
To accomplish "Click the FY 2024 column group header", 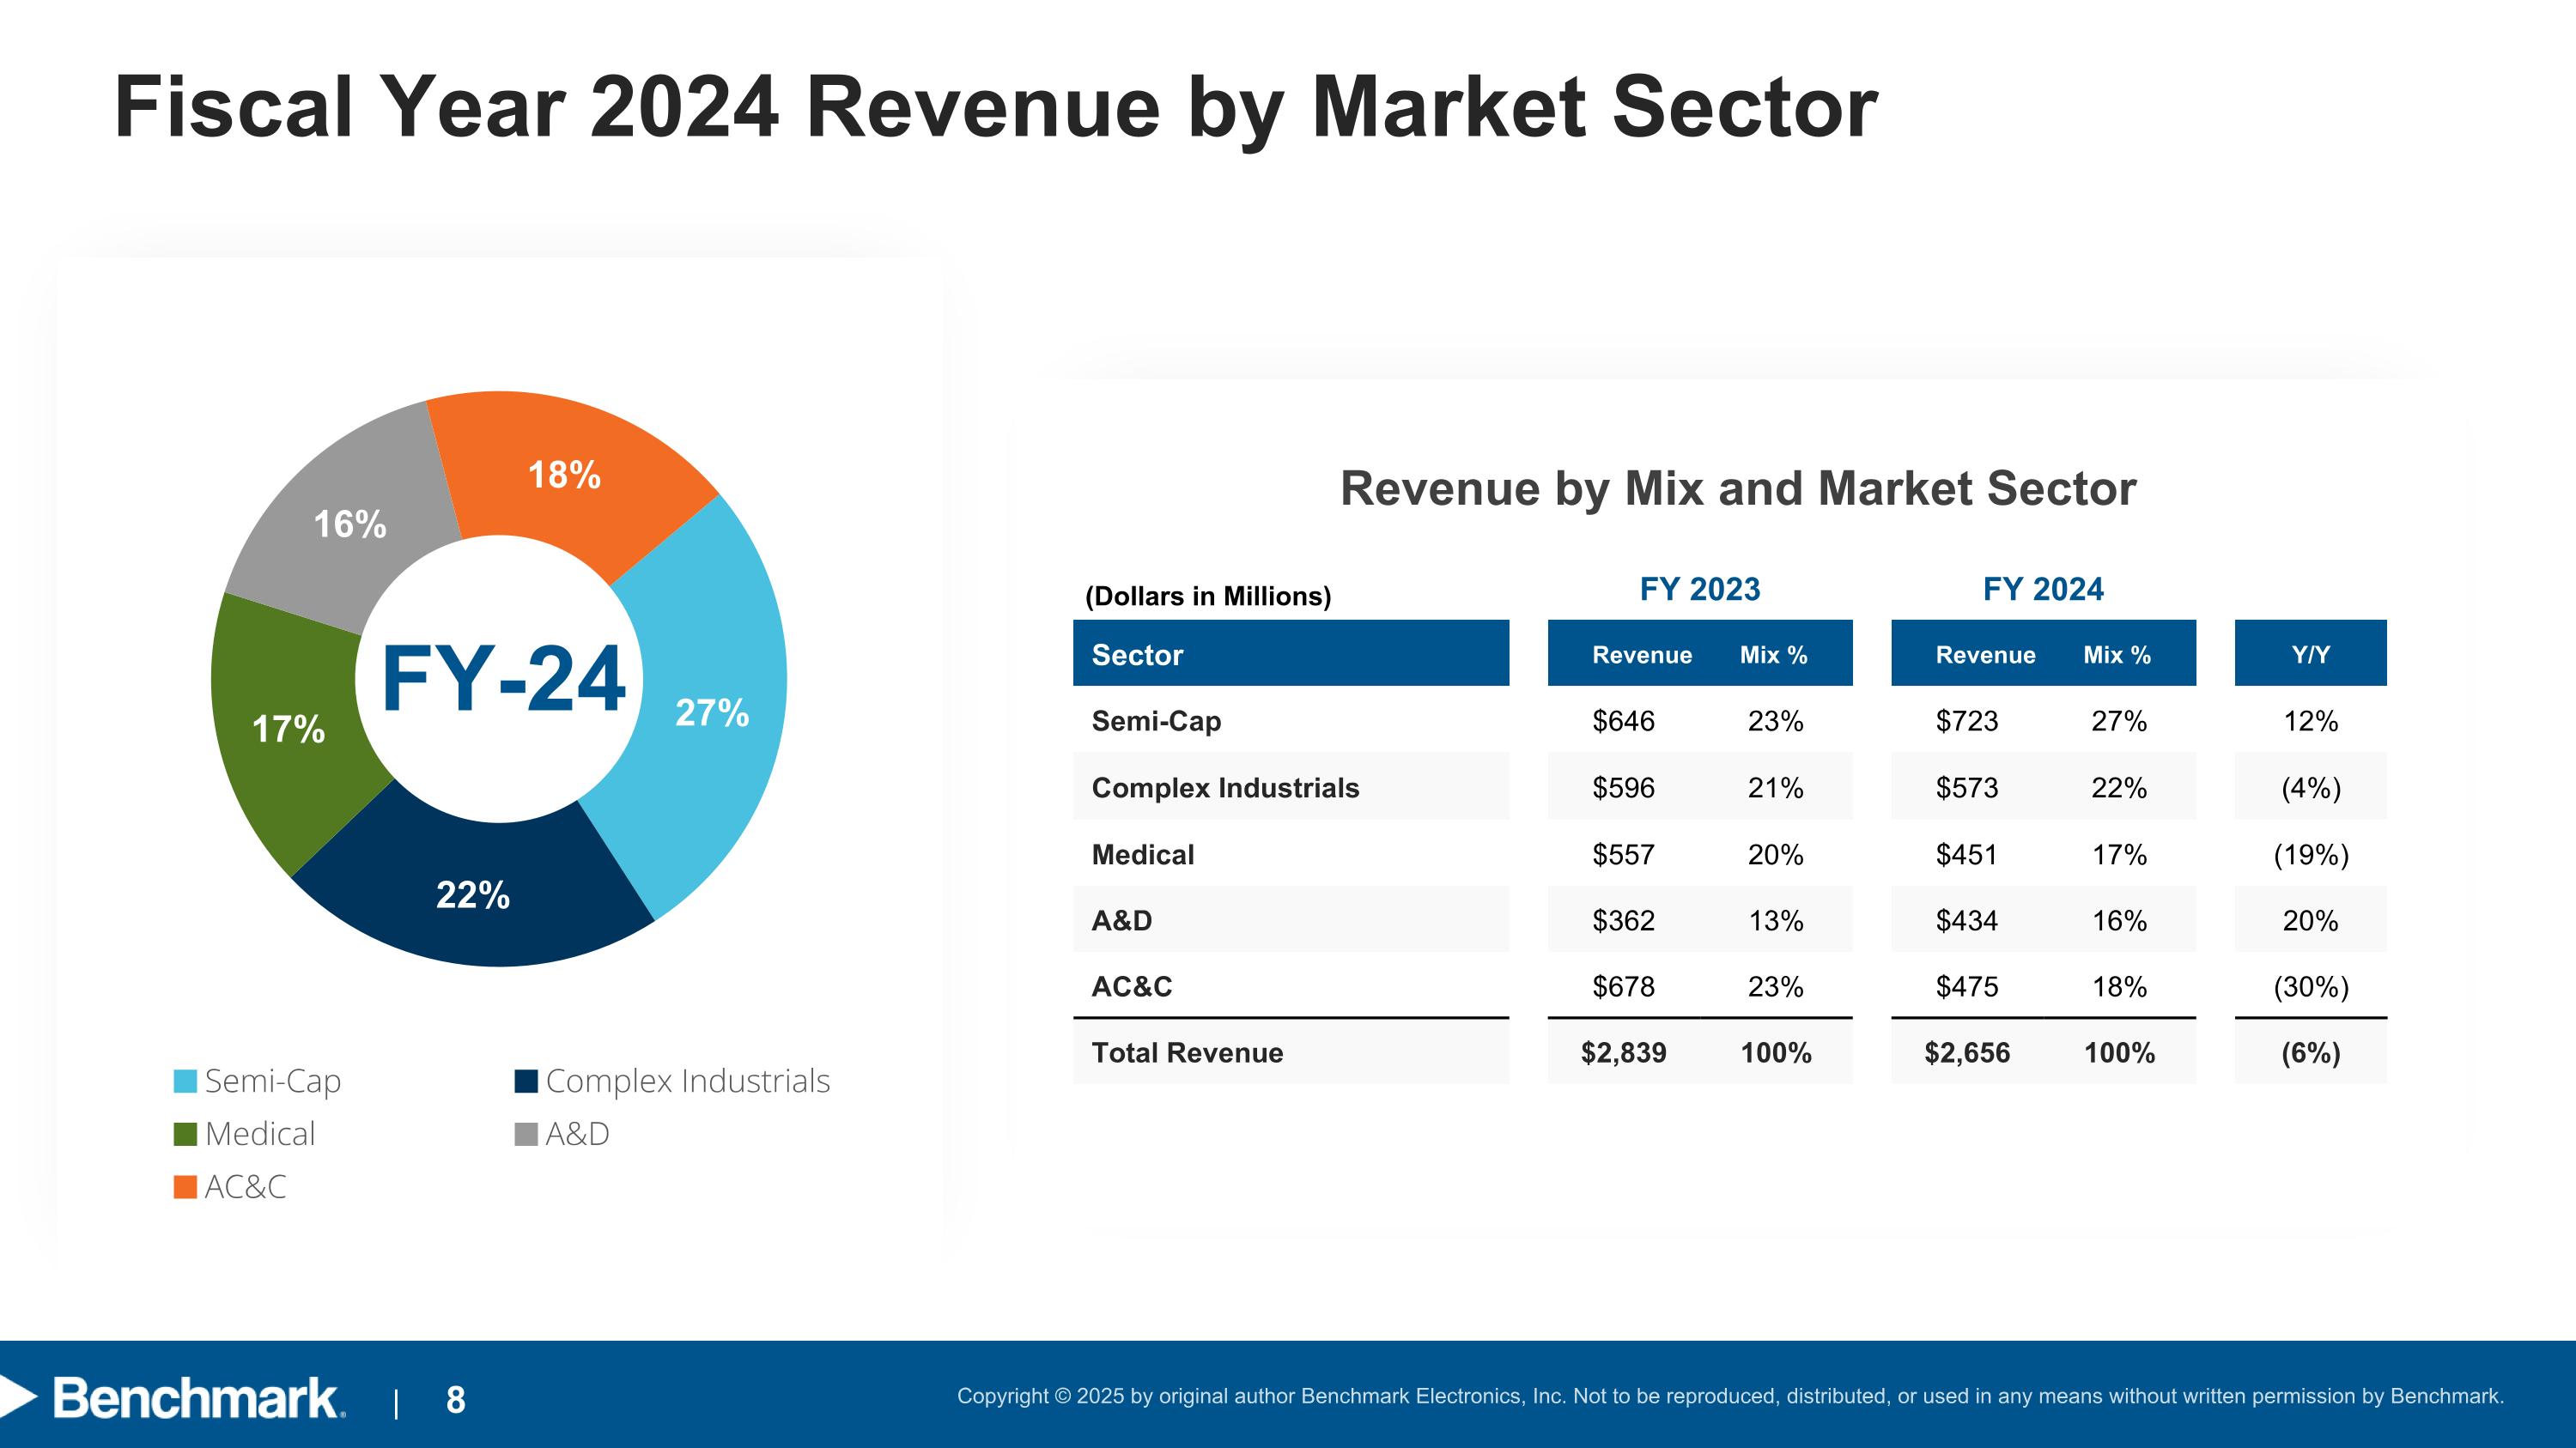I will coord(2043,590).
